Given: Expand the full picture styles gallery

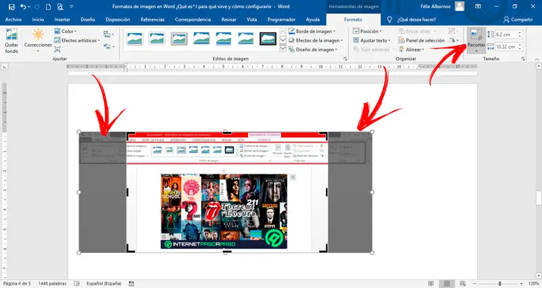Looking at the screenshot, I should click(283, 48).
